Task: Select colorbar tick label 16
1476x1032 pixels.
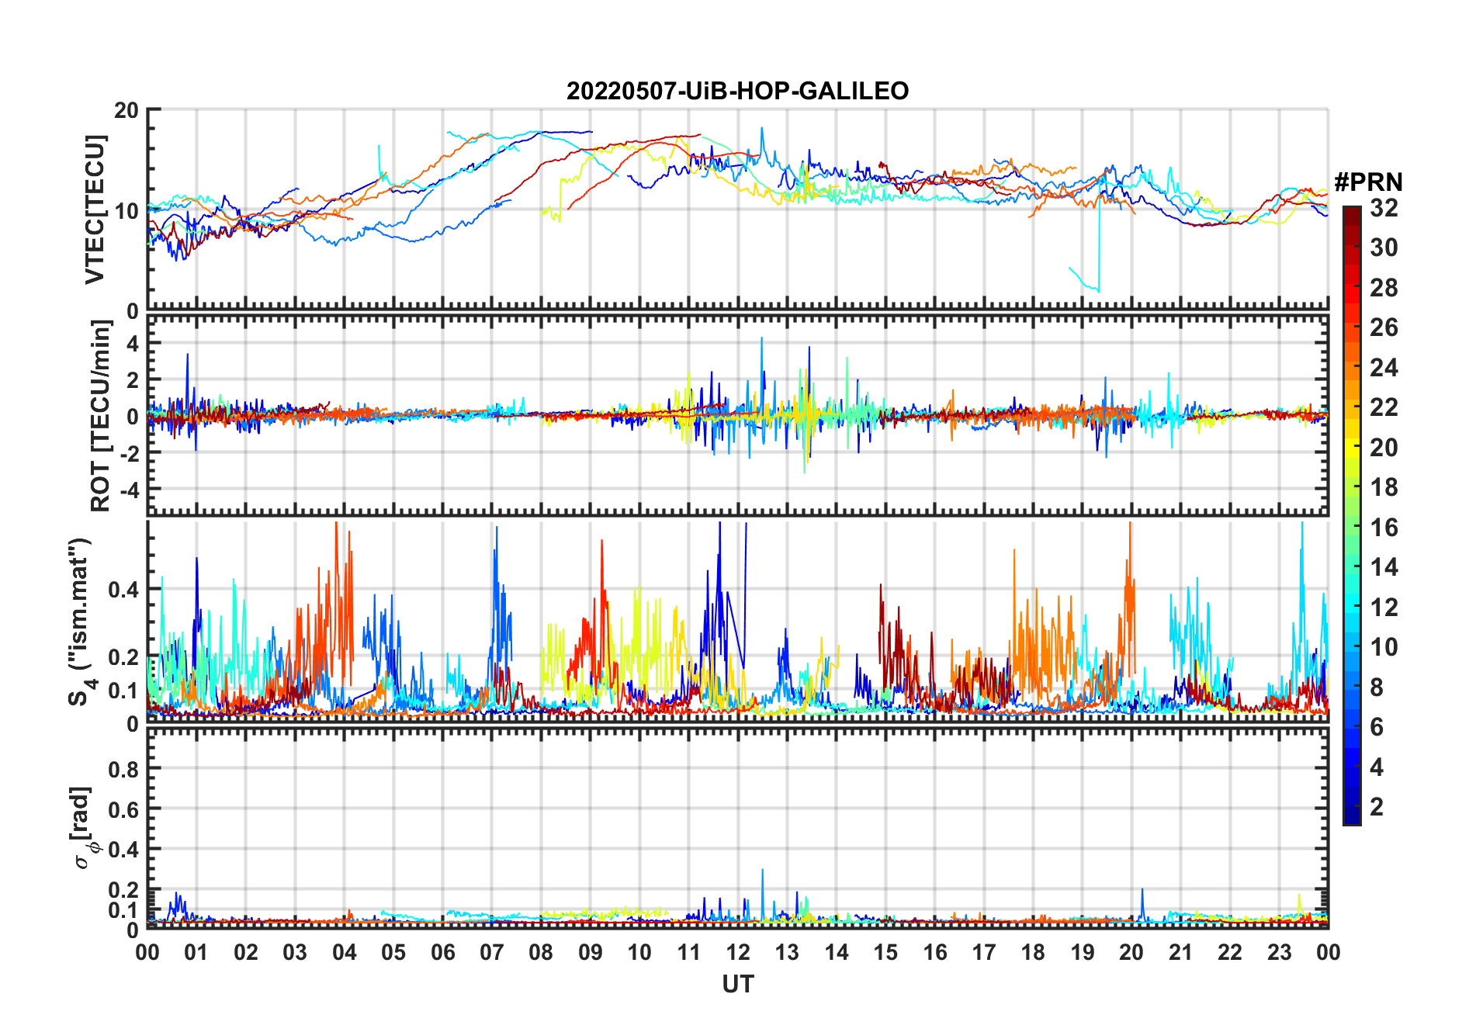Action: [1384, 528]
